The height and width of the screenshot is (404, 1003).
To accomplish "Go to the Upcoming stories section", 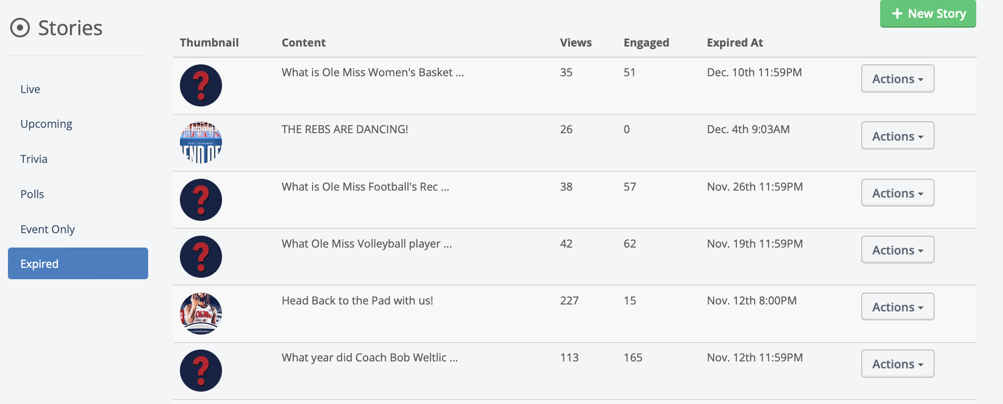I will point(46,124).
